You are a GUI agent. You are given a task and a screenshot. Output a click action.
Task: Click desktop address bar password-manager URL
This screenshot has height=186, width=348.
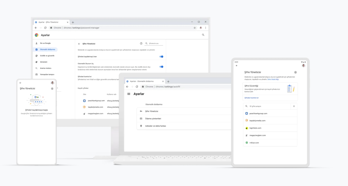81,28
